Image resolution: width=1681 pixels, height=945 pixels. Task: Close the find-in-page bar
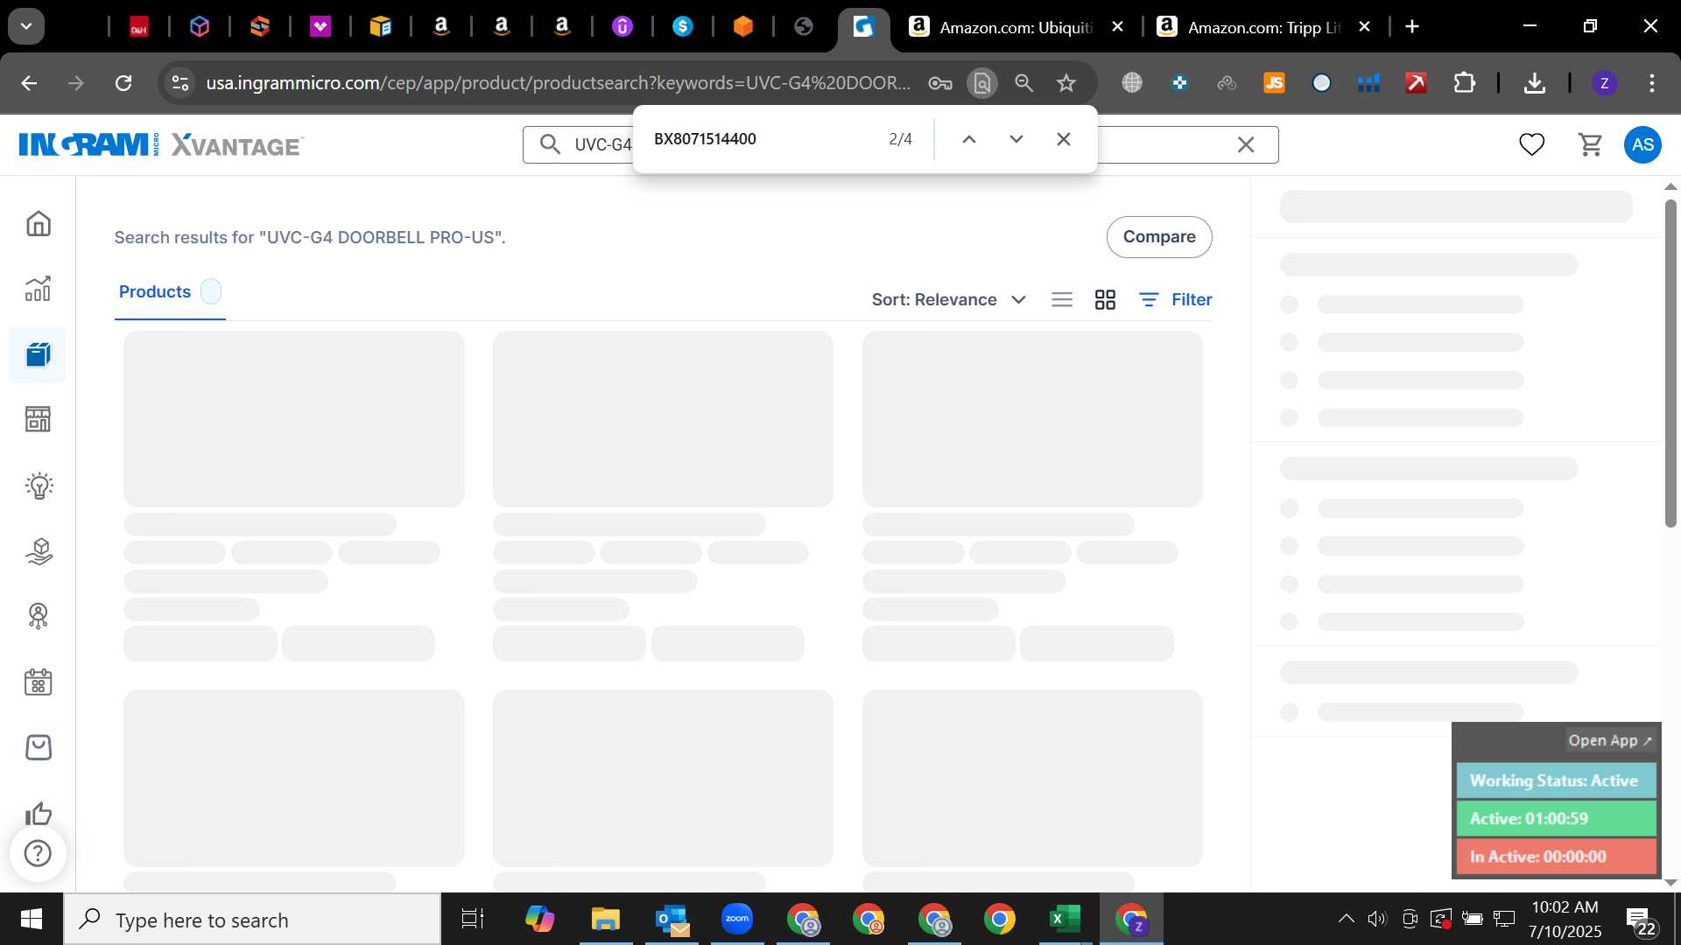tap(1064, 139)
